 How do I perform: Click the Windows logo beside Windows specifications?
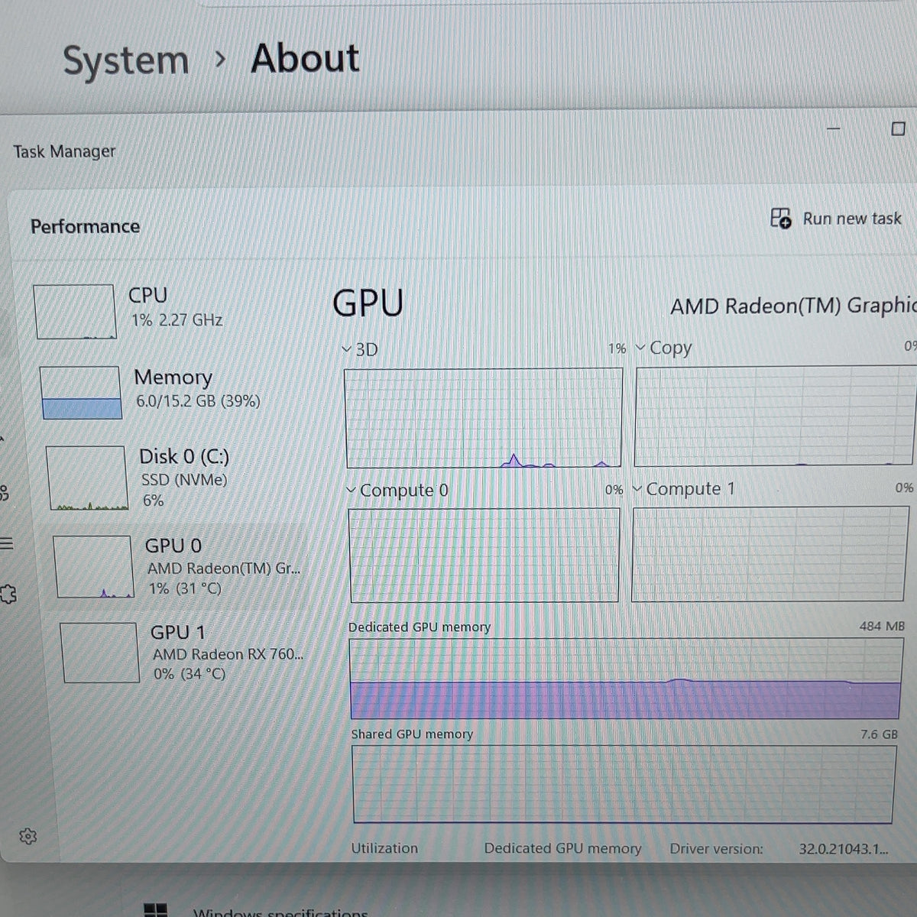(x=156, y=909)
